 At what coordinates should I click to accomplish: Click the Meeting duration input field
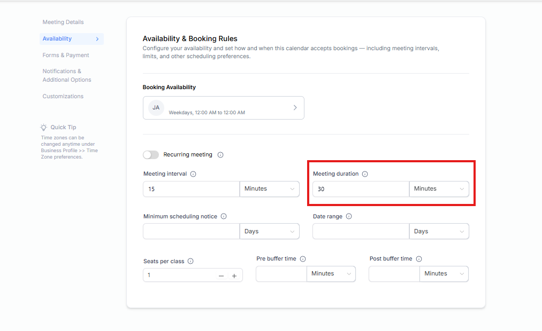[x=361, y=189]
